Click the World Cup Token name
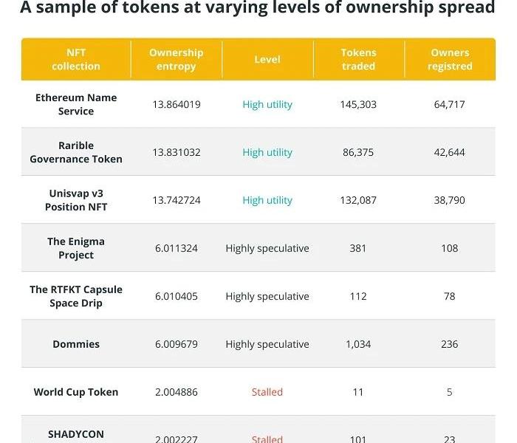517x443 pixels. 76,392
